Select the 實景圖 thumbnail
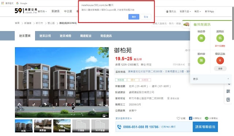234x136 pixels. [x=43, y=126]
